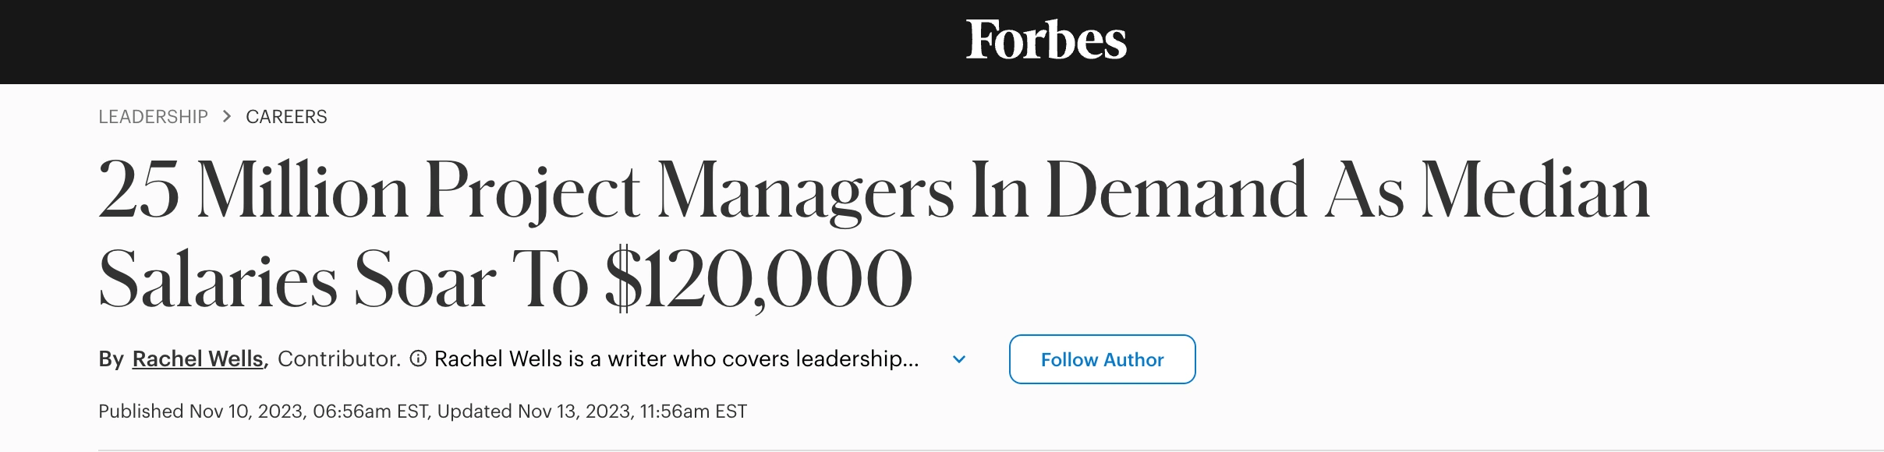Click the $120,000 figure in headline

(758, 279)
